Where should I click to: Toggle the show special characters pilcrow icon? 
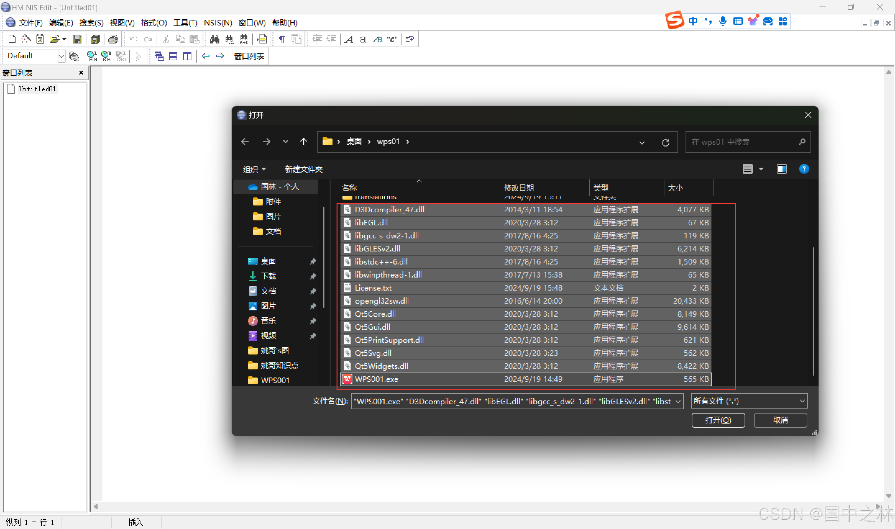tap(282, 39)
